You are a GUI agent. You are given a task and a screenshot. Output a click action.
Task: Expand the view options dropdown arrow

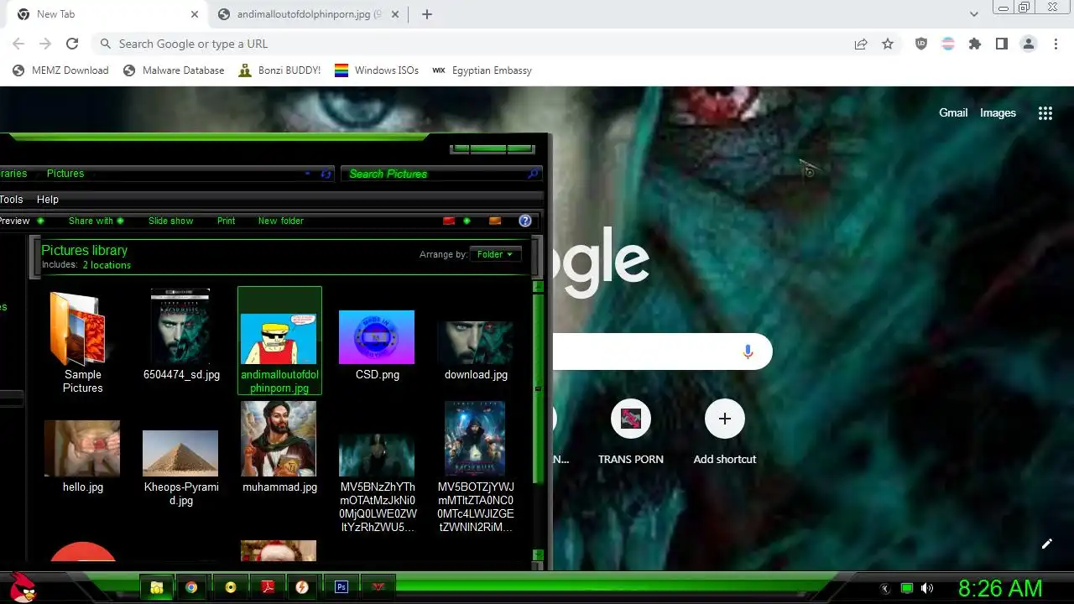pos(467,221)
